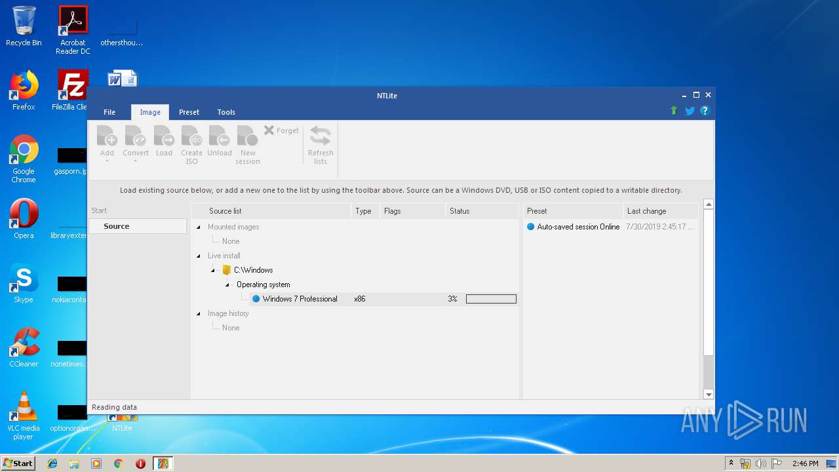
Task: Open Internet Explorer from the taskbar
Action: 52,463
